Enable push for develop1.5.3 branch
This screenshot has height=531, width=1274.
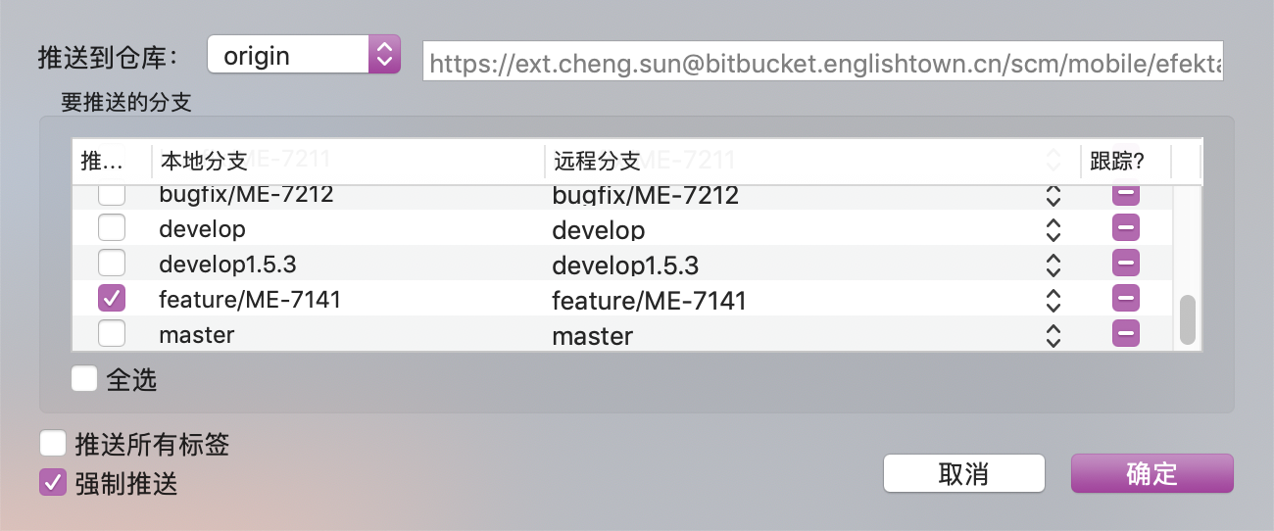112,263
